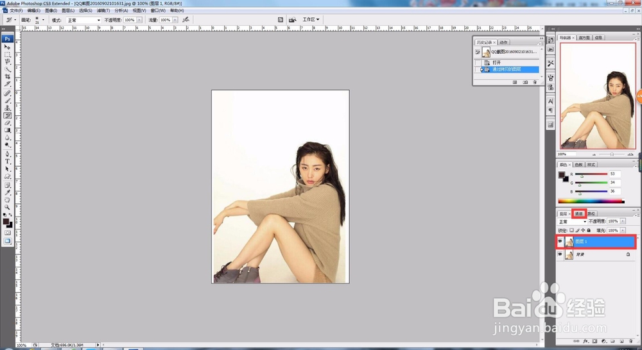Switch to the 动作 tab

pos(503,42)
